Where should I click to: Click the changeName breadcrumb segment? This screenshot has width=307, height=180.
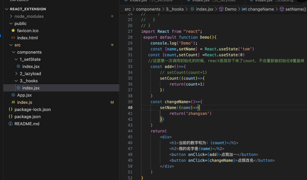click(261, 9)
